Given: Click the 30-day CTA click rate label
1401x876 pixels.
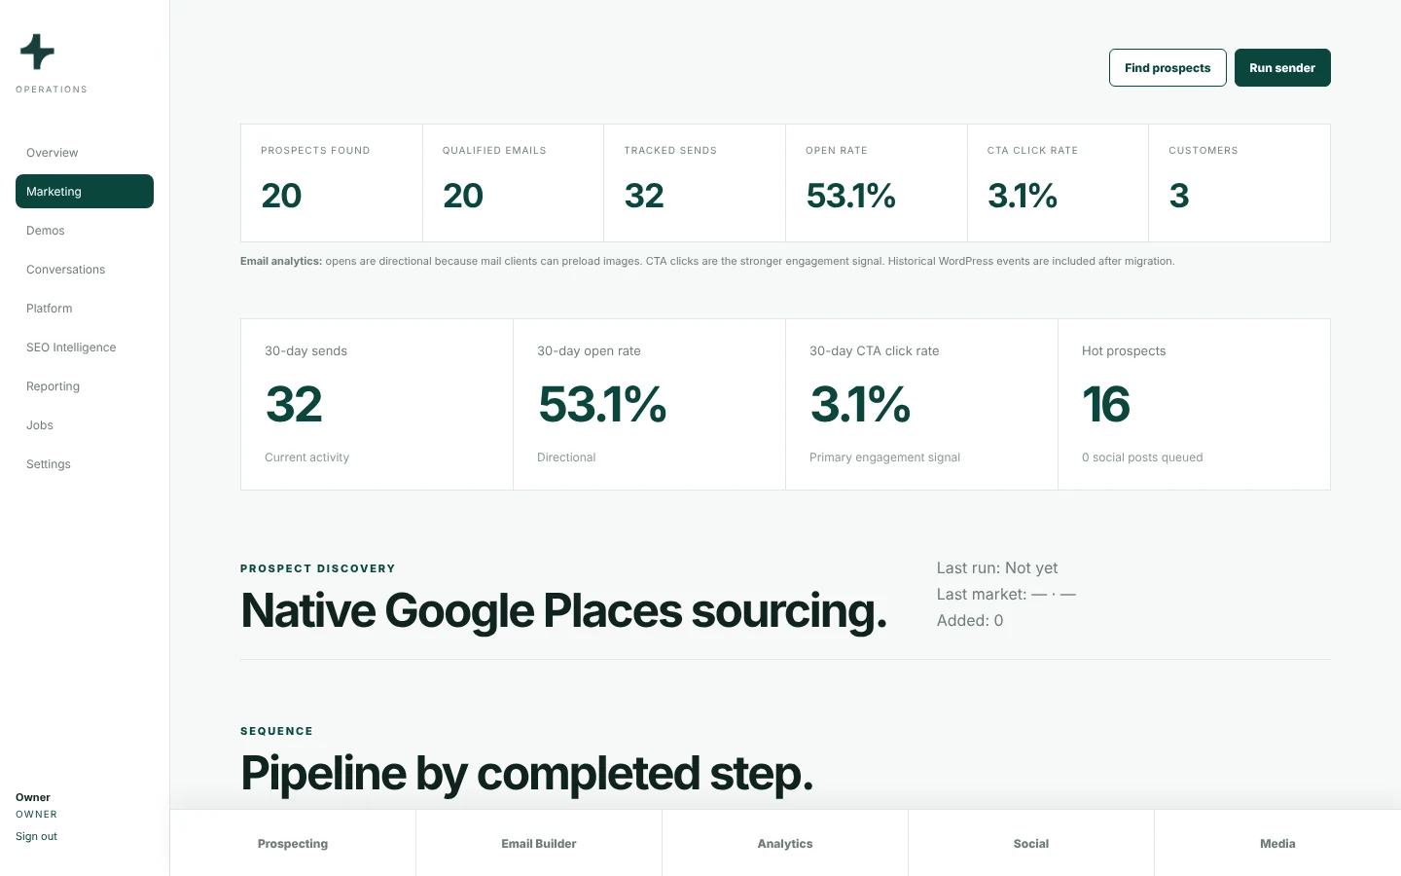Looking at the screenshot, I should [874, 351].
